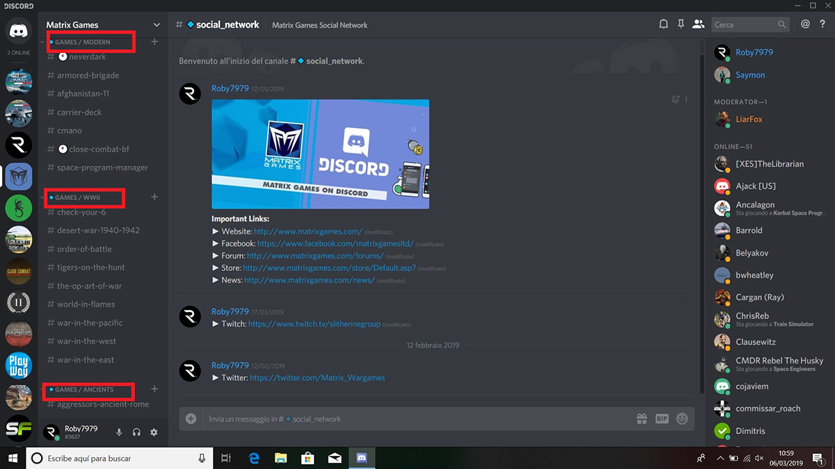The width and height of the screenshot is (835, 469).
Task: Mute the microphone
Action: [119, 432]
